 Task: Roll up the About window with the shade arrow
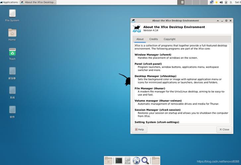tap(218, 21)
